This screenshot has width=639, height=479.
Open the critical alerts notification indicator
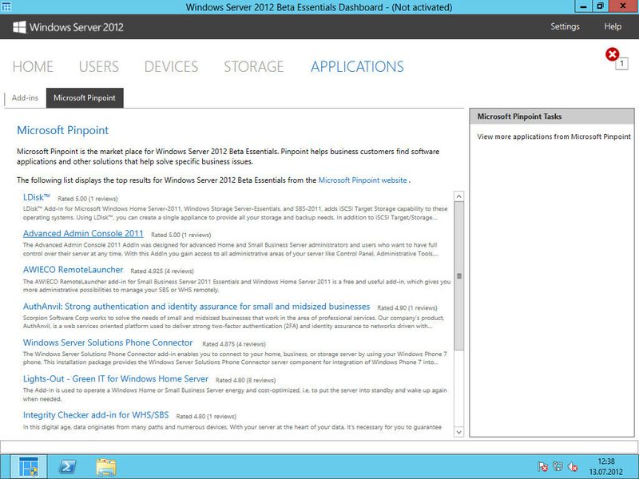612,53
